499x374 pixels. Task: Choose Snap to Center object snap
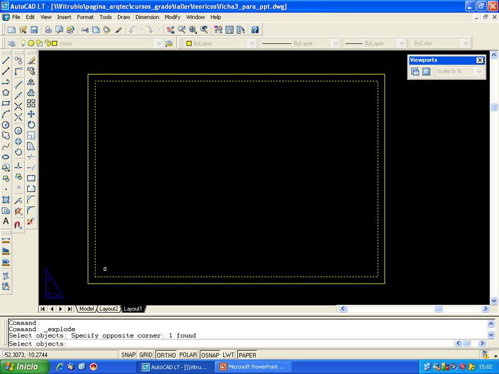point(19,131)
